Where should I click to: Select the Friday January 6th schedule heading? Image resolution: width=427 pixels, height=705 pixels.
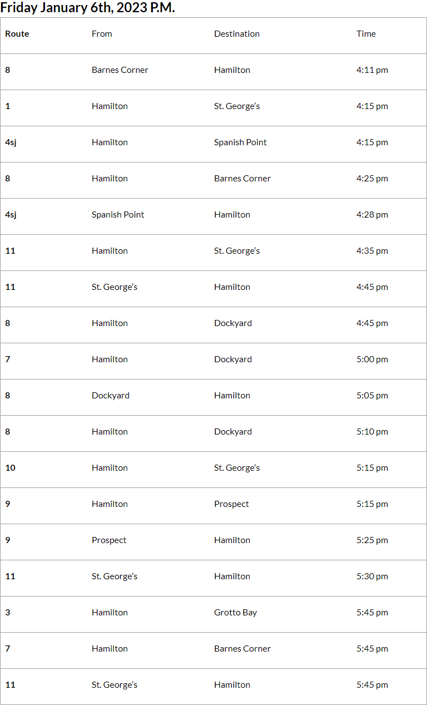(x=87, y=8)
